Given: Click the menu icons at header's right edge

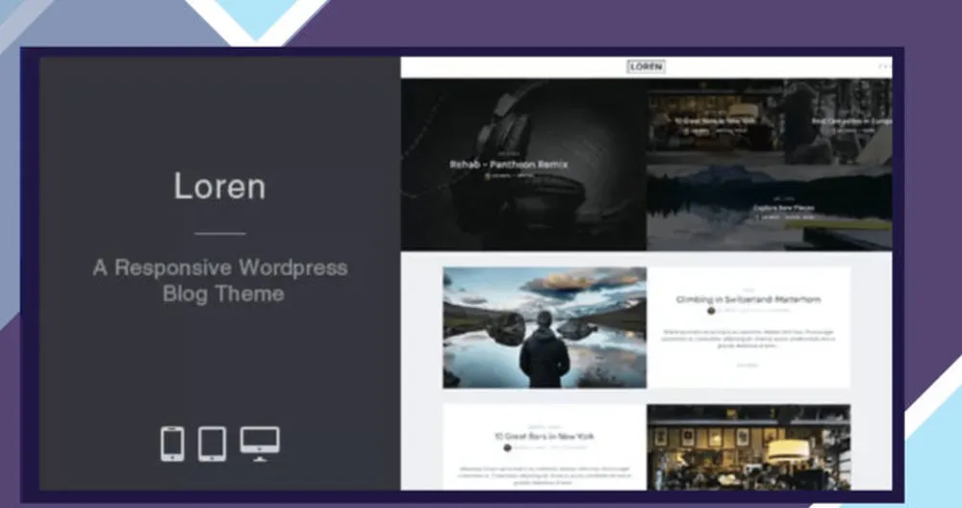Looking at the screenshot, I should click(x=884, y=66).
